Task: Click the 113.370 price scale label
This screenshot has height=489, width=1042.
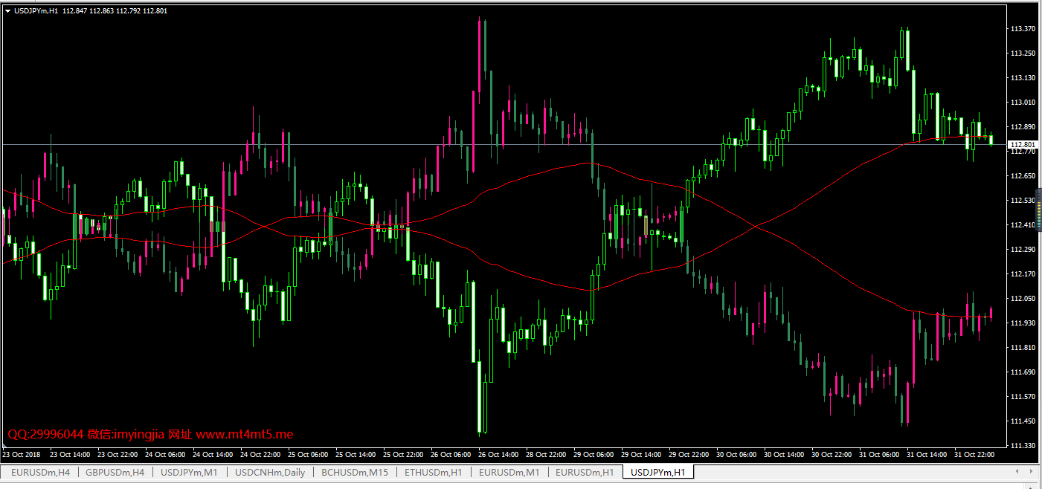Action: (1023, 29)
